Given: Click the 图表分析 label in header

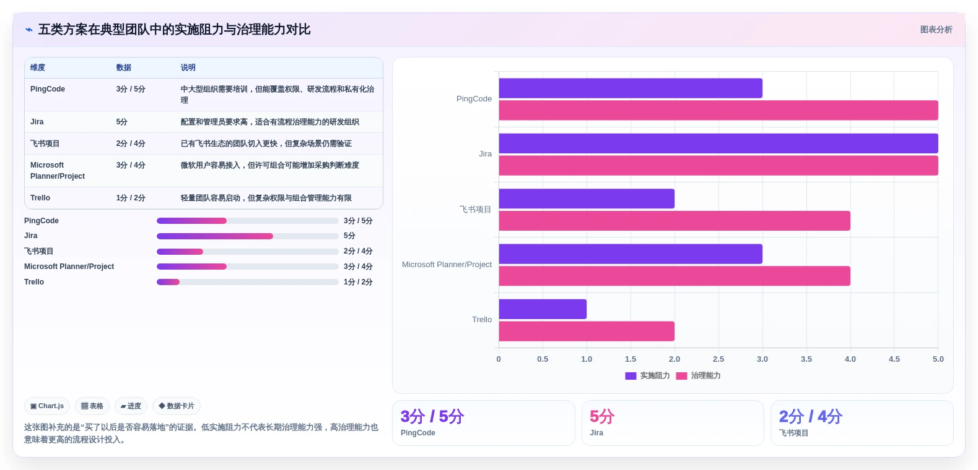Looking at the screenshot, I should coord(936,30).
